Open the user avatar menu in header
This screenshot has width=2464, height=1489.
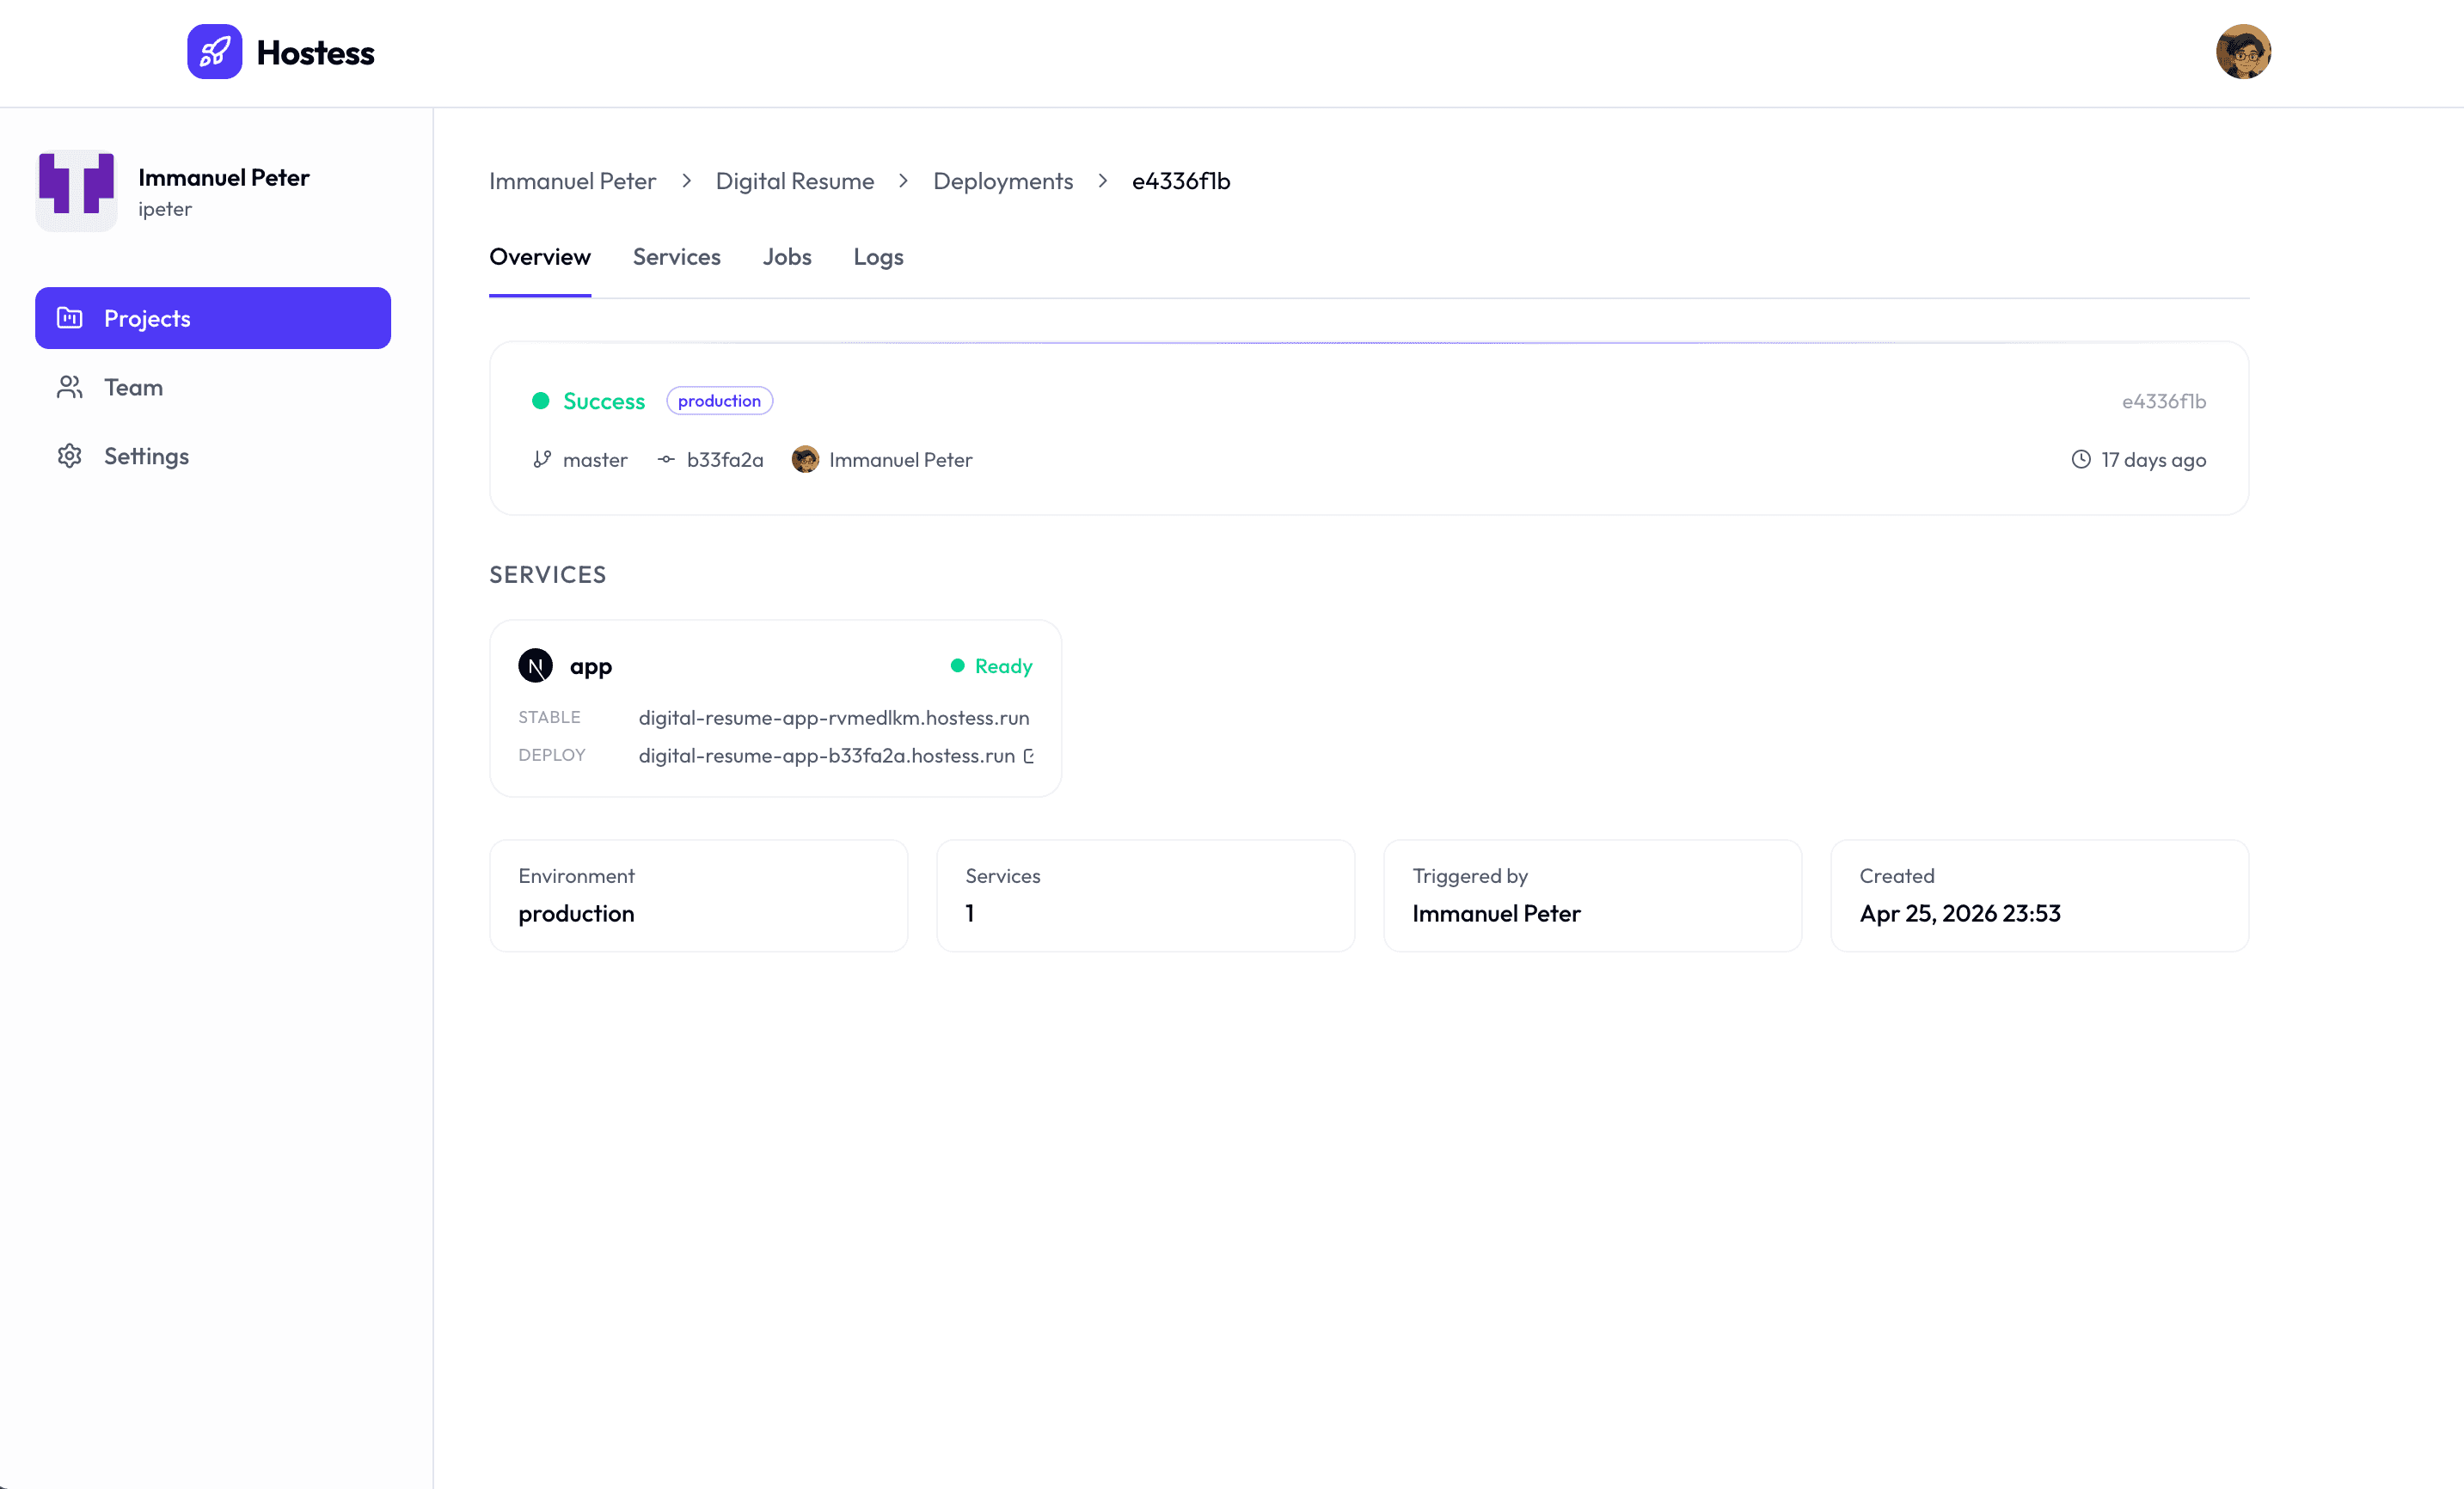[x=2243, y=52]
